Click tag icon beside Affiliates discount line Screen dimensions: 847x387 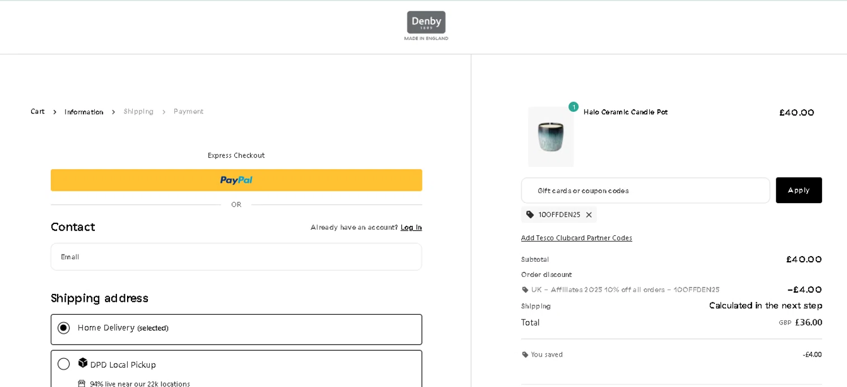click(x=525, y=290)
